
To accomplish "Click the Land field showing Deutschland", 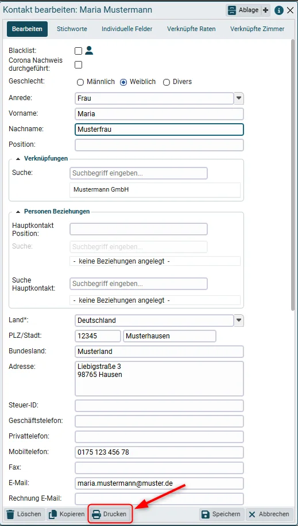I will [154, 321].
